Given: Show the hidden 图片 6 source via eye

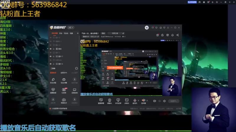Looking at the screenshot, I should [x=50, y=38].
